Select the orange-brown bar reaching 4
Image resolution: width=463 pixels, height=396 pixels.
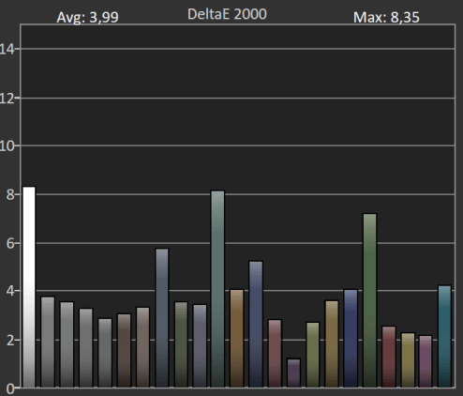click(x=236, y=339)
